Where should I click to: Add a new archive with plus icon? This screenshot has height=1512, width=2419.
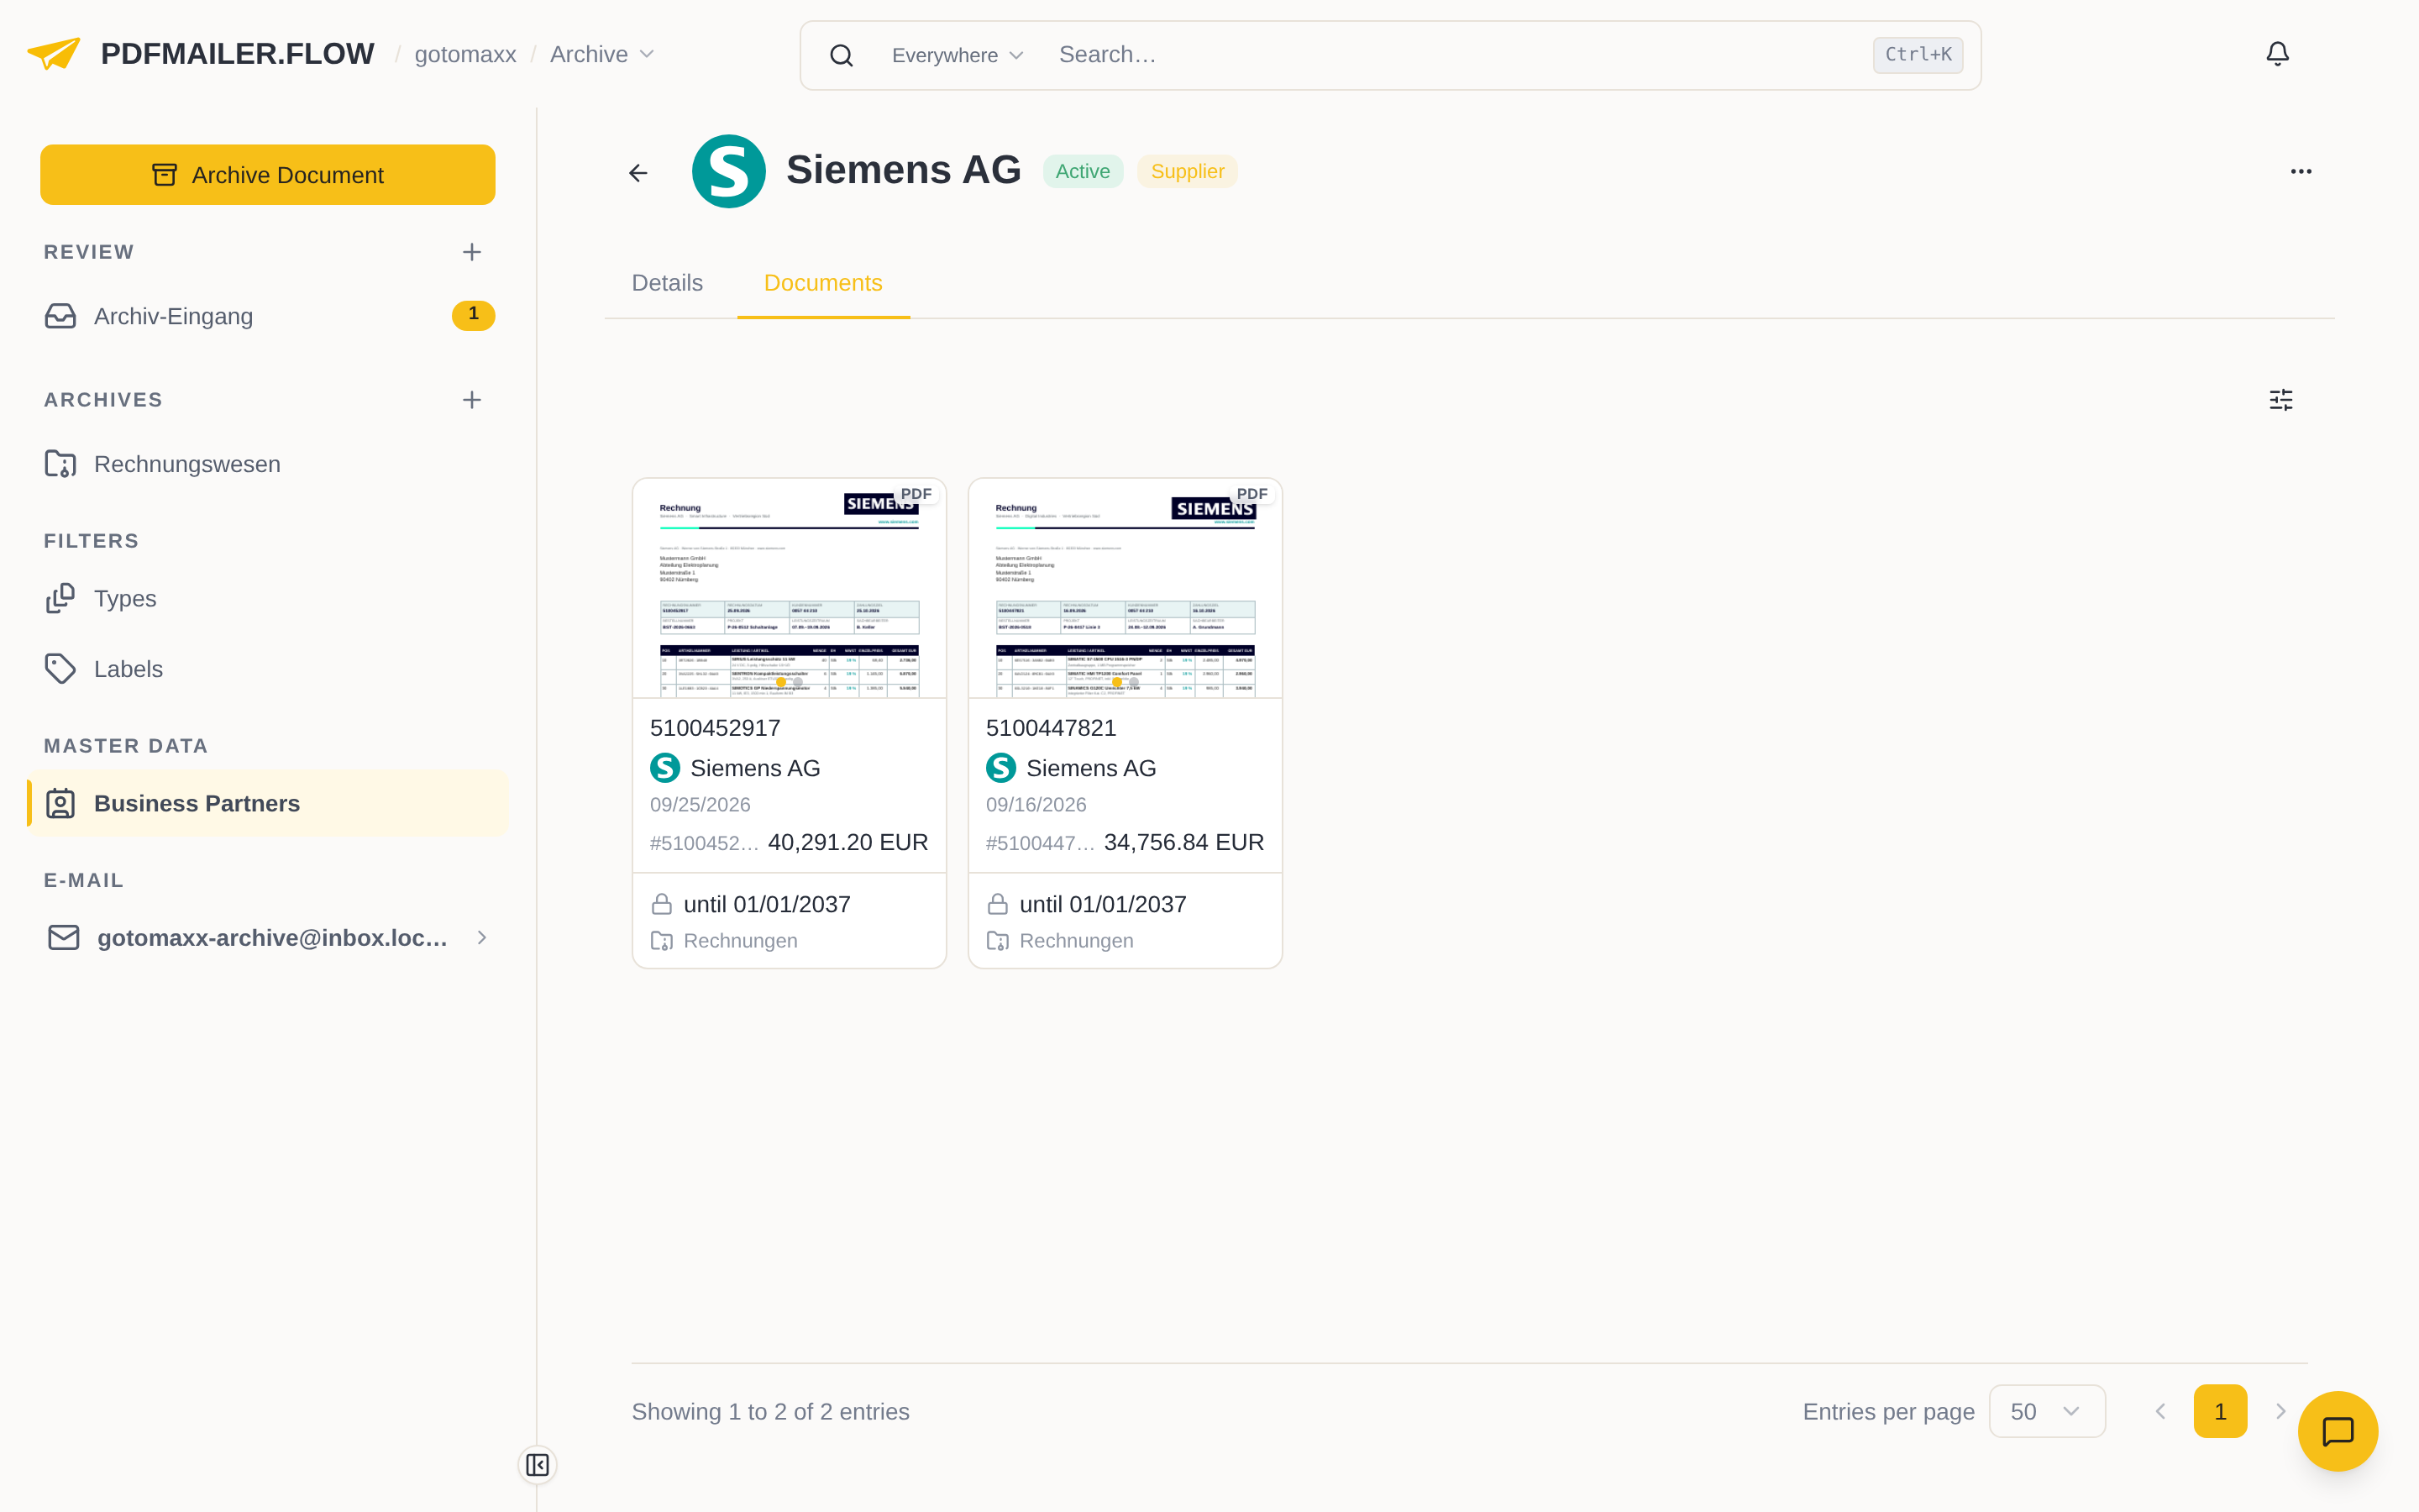click(x=472, y=400)
